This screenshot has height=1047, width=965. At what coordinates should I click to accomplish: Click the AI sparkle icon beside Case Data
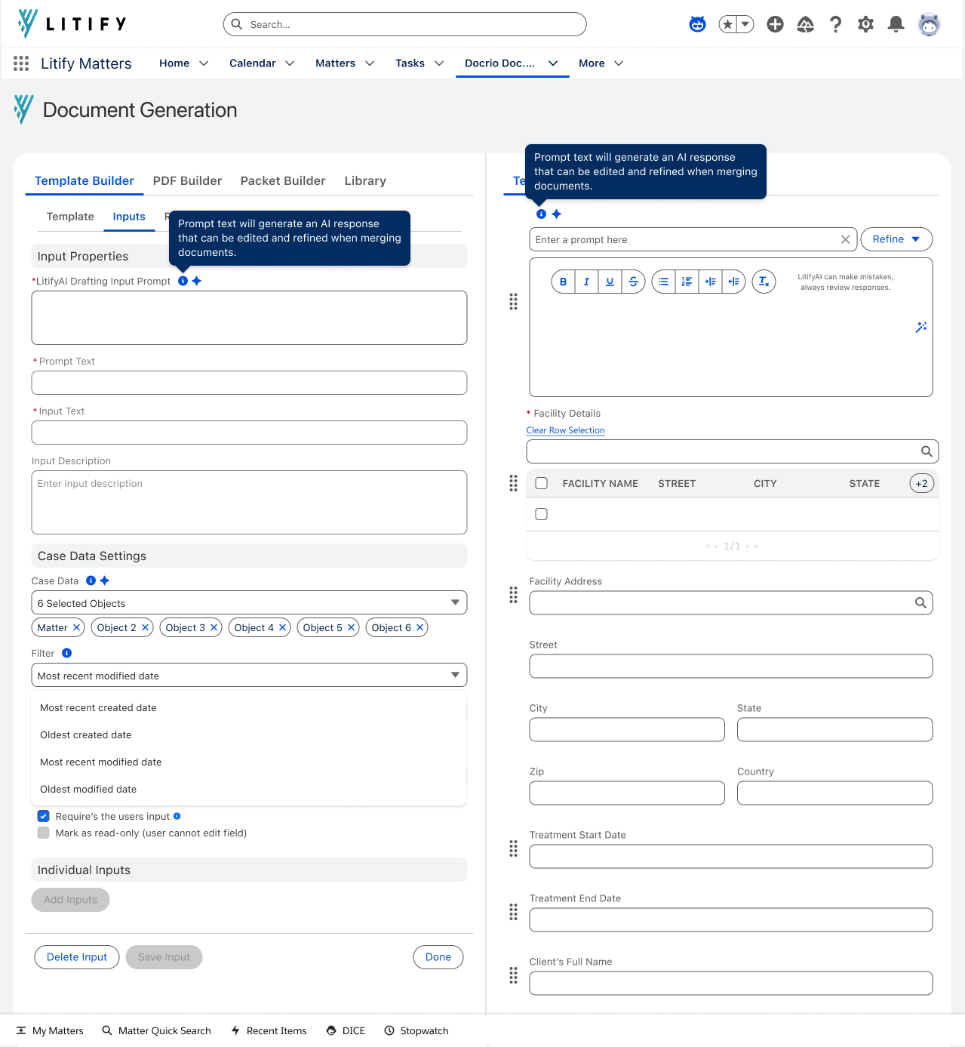[x=105, y=580]
